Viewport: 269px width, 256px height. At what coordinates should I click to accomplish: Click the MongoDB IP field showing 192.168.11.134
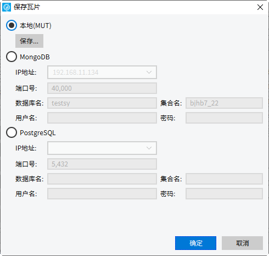pyautogui.click(x=102, y=73)
